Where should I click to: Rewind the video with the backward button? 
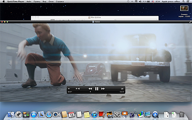[90, 89]
